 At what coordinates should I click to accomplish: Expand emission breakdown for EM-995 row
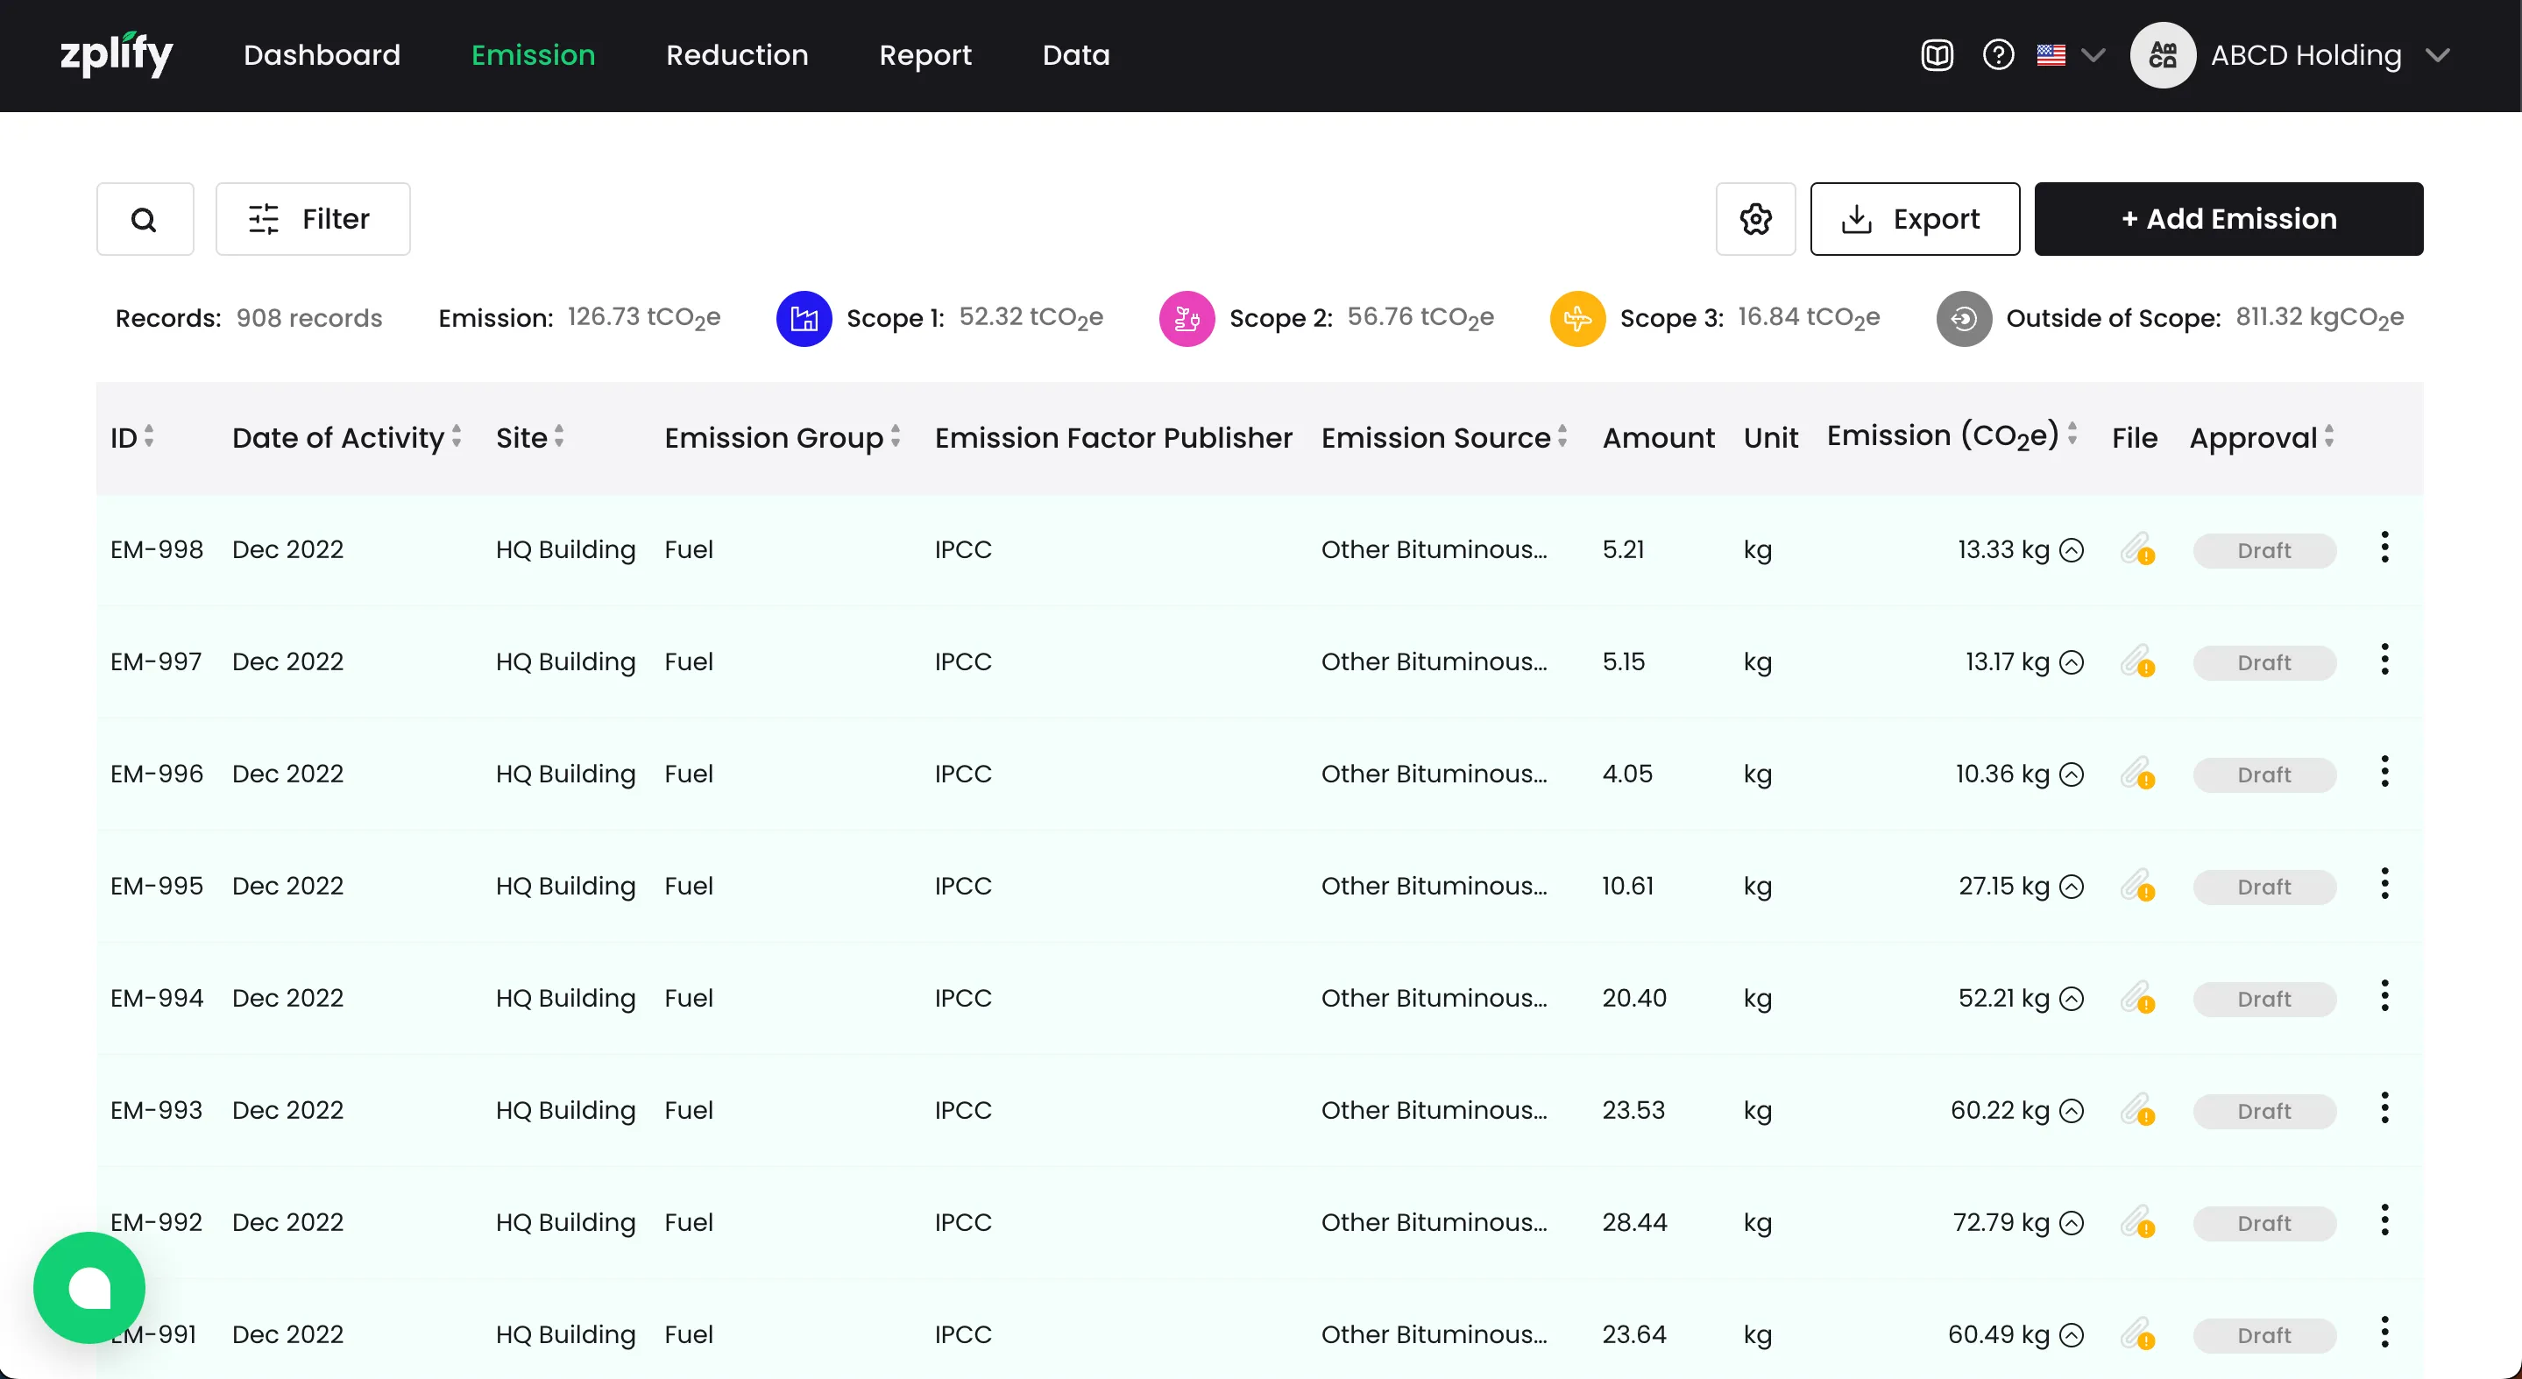pos(2072,887)
